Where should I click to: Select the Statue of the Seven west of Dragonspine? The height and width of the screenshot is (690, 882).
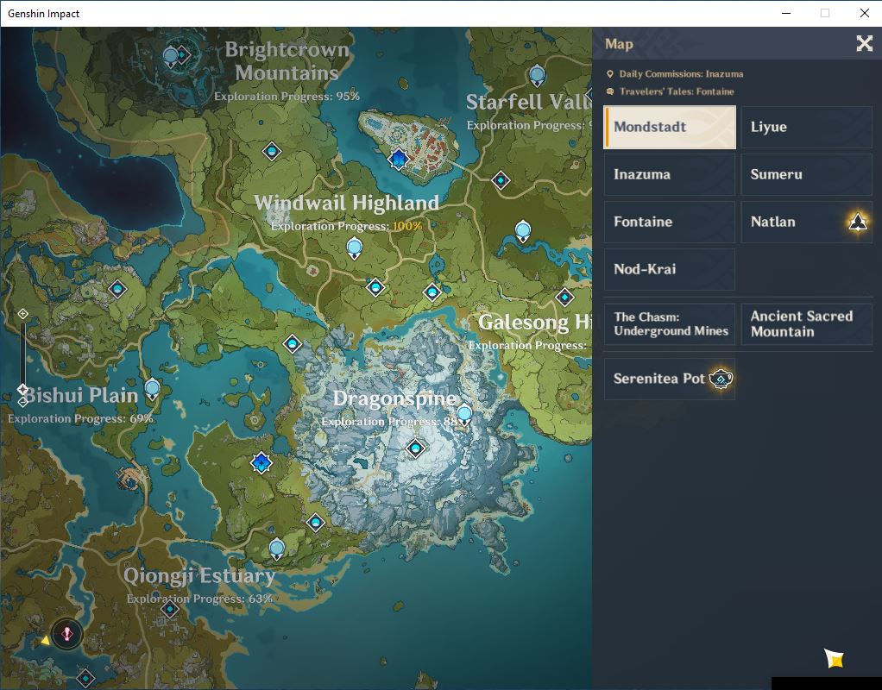261,463
